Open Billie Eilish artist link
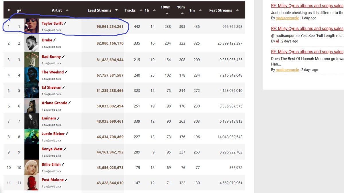The width and height of the screenshot is (344, 193). (x=51, y=164)
